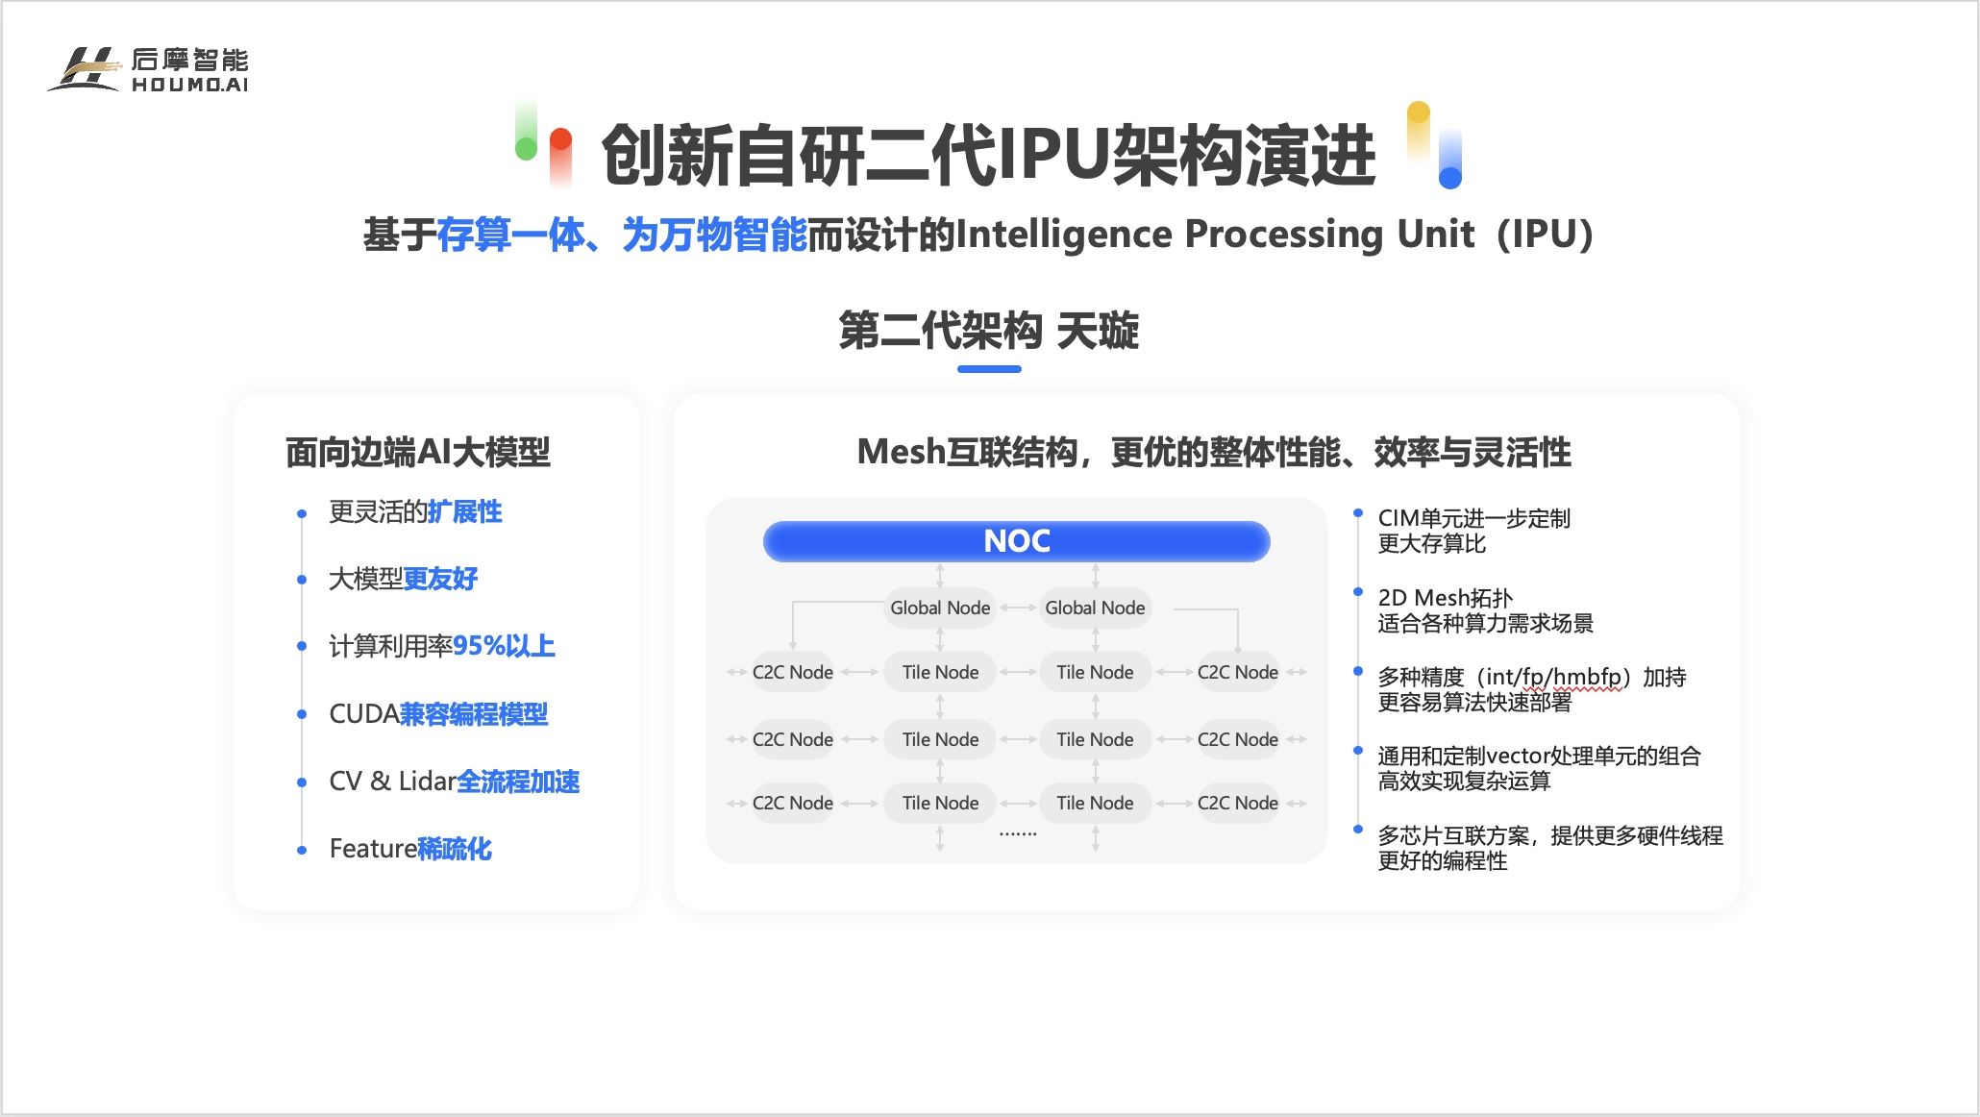Click the bullet 计算利用率95%以上
Image resolution: width=1980 pixels, height=1117 pixels.
(x=442, y=646)
